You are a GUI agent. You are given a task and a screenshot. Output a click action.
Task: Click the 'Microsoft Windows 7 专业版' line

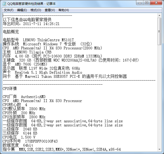pos(47,44)
